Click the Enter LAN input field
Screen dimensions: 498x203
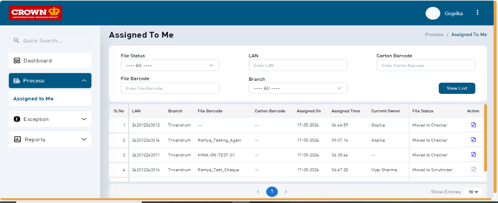298,65
